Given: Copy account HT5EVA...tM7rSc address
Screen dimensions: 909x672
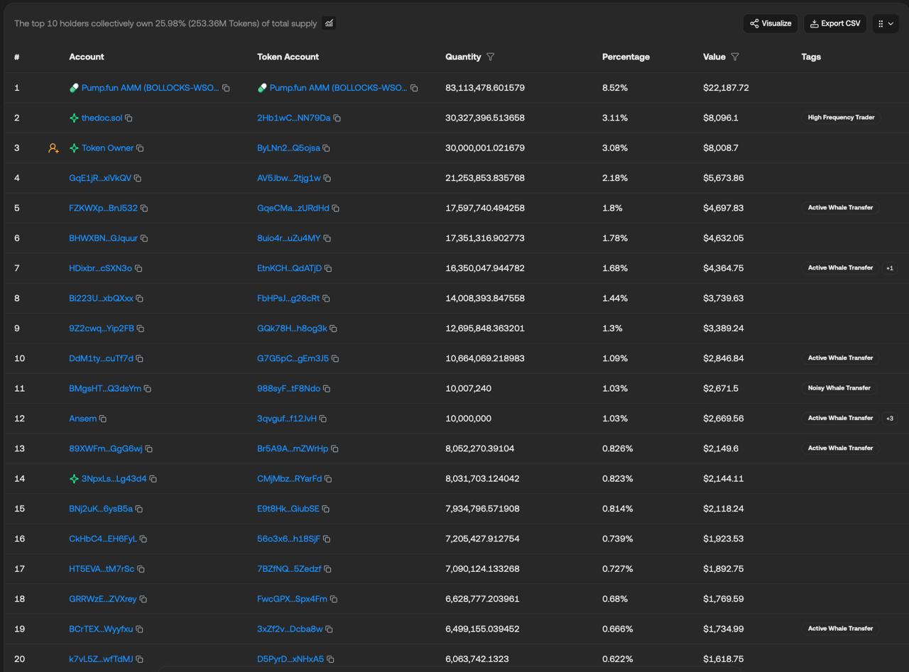Looking at the screenshot, I should click(x=141, y=569).
